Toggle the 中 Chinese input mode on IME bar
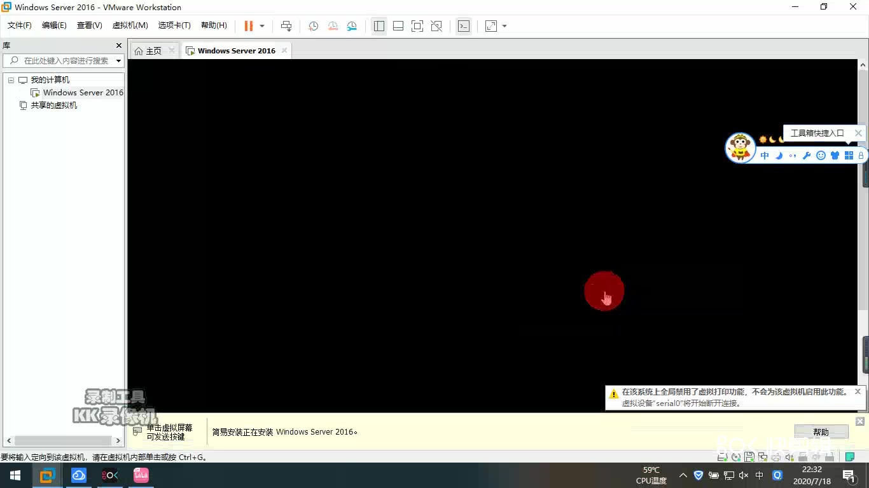 coord(765,156)
